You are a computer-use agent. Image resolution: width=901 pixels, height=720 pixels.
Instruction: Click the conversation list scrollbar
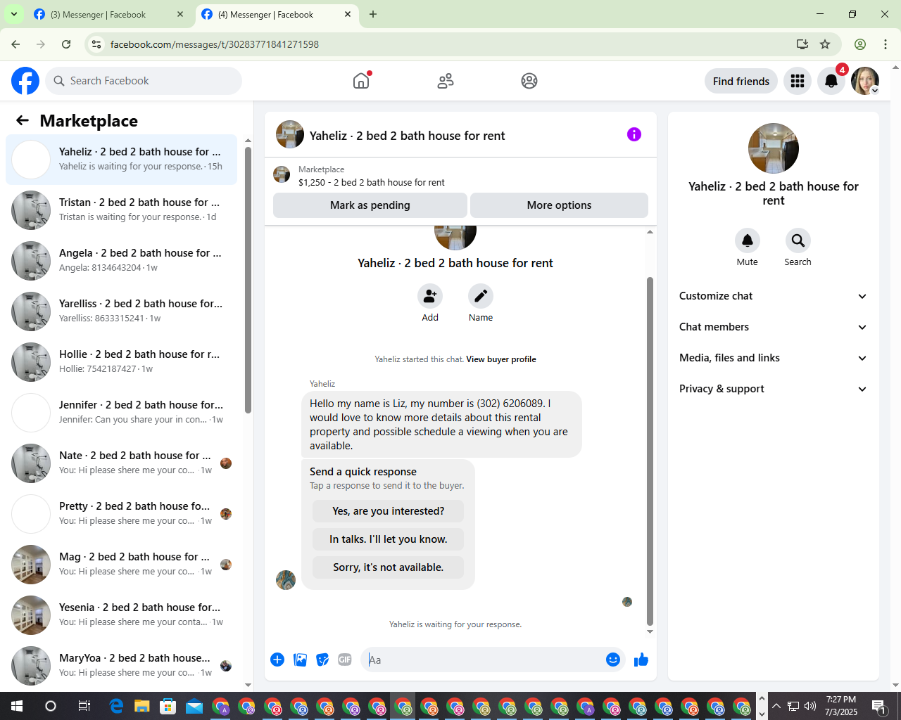pyautogui.click(x=248, y=280)
